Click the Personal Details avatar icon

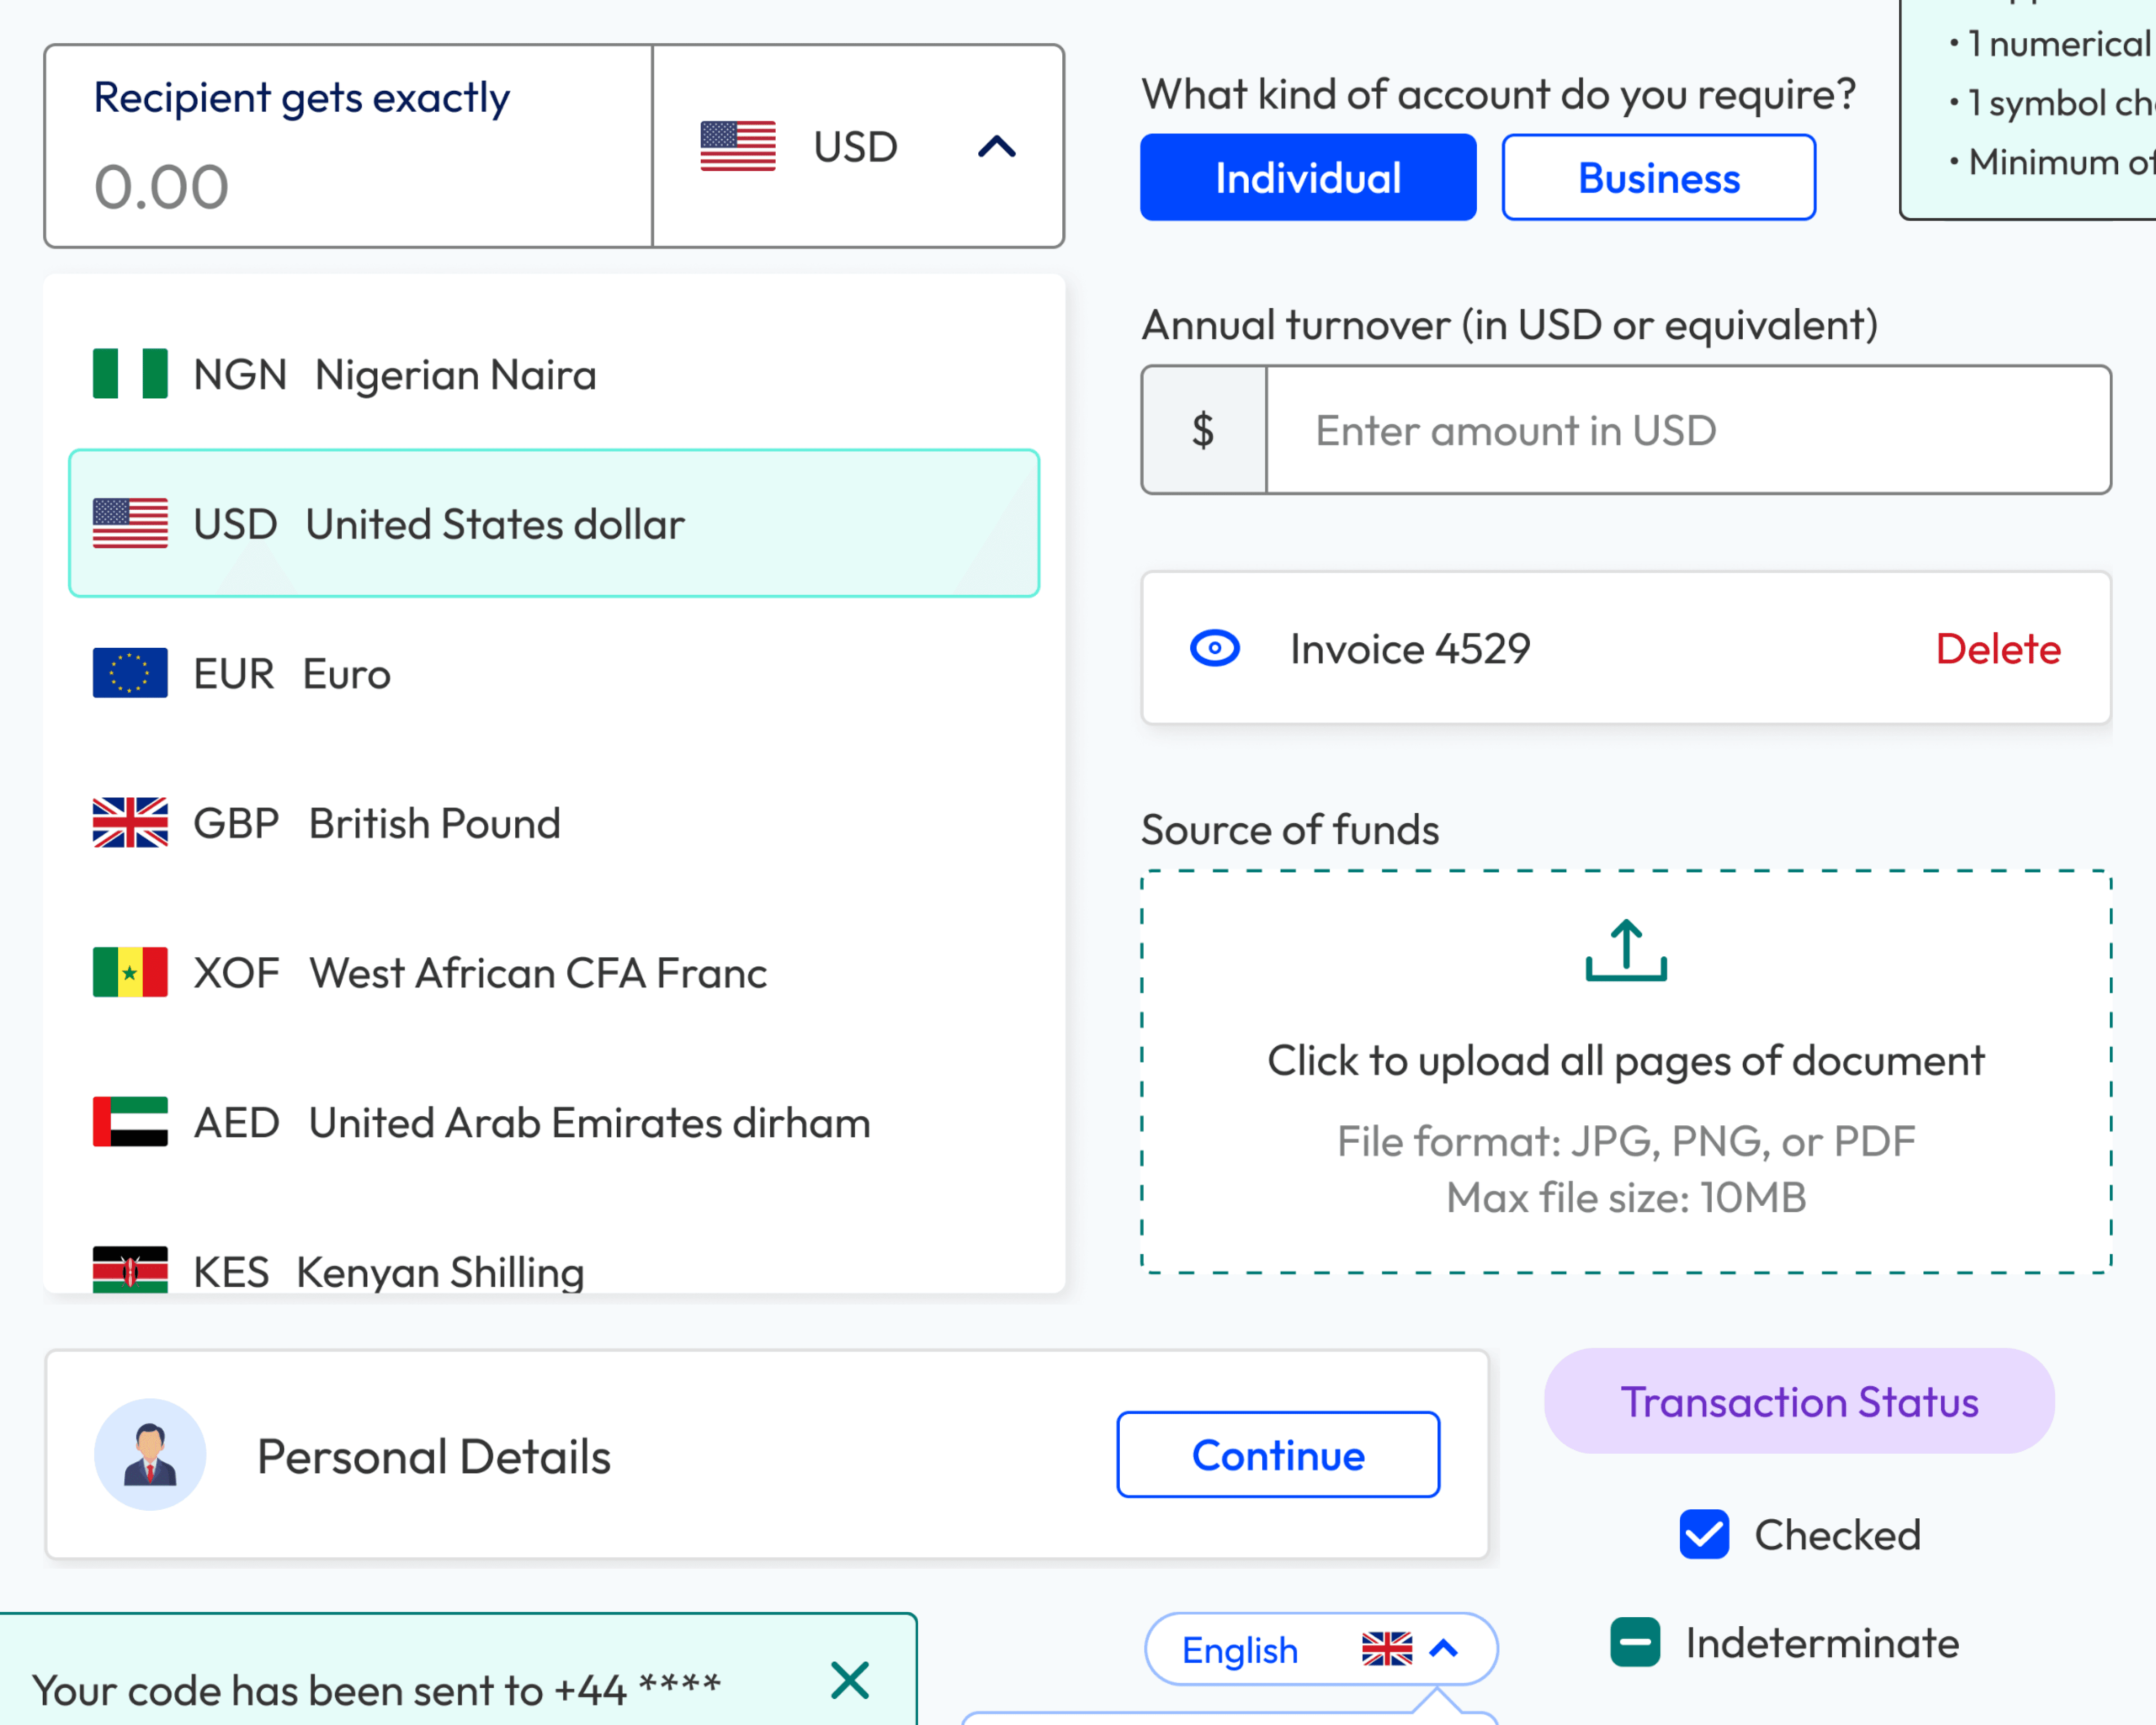click(x=150, y=1454)
